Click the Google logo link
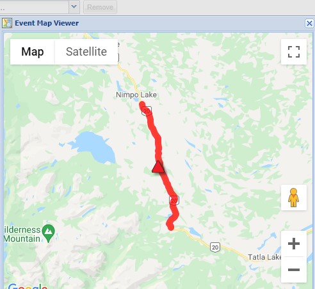The height and width of the screenshot is (289, 315). coord(28,286)
